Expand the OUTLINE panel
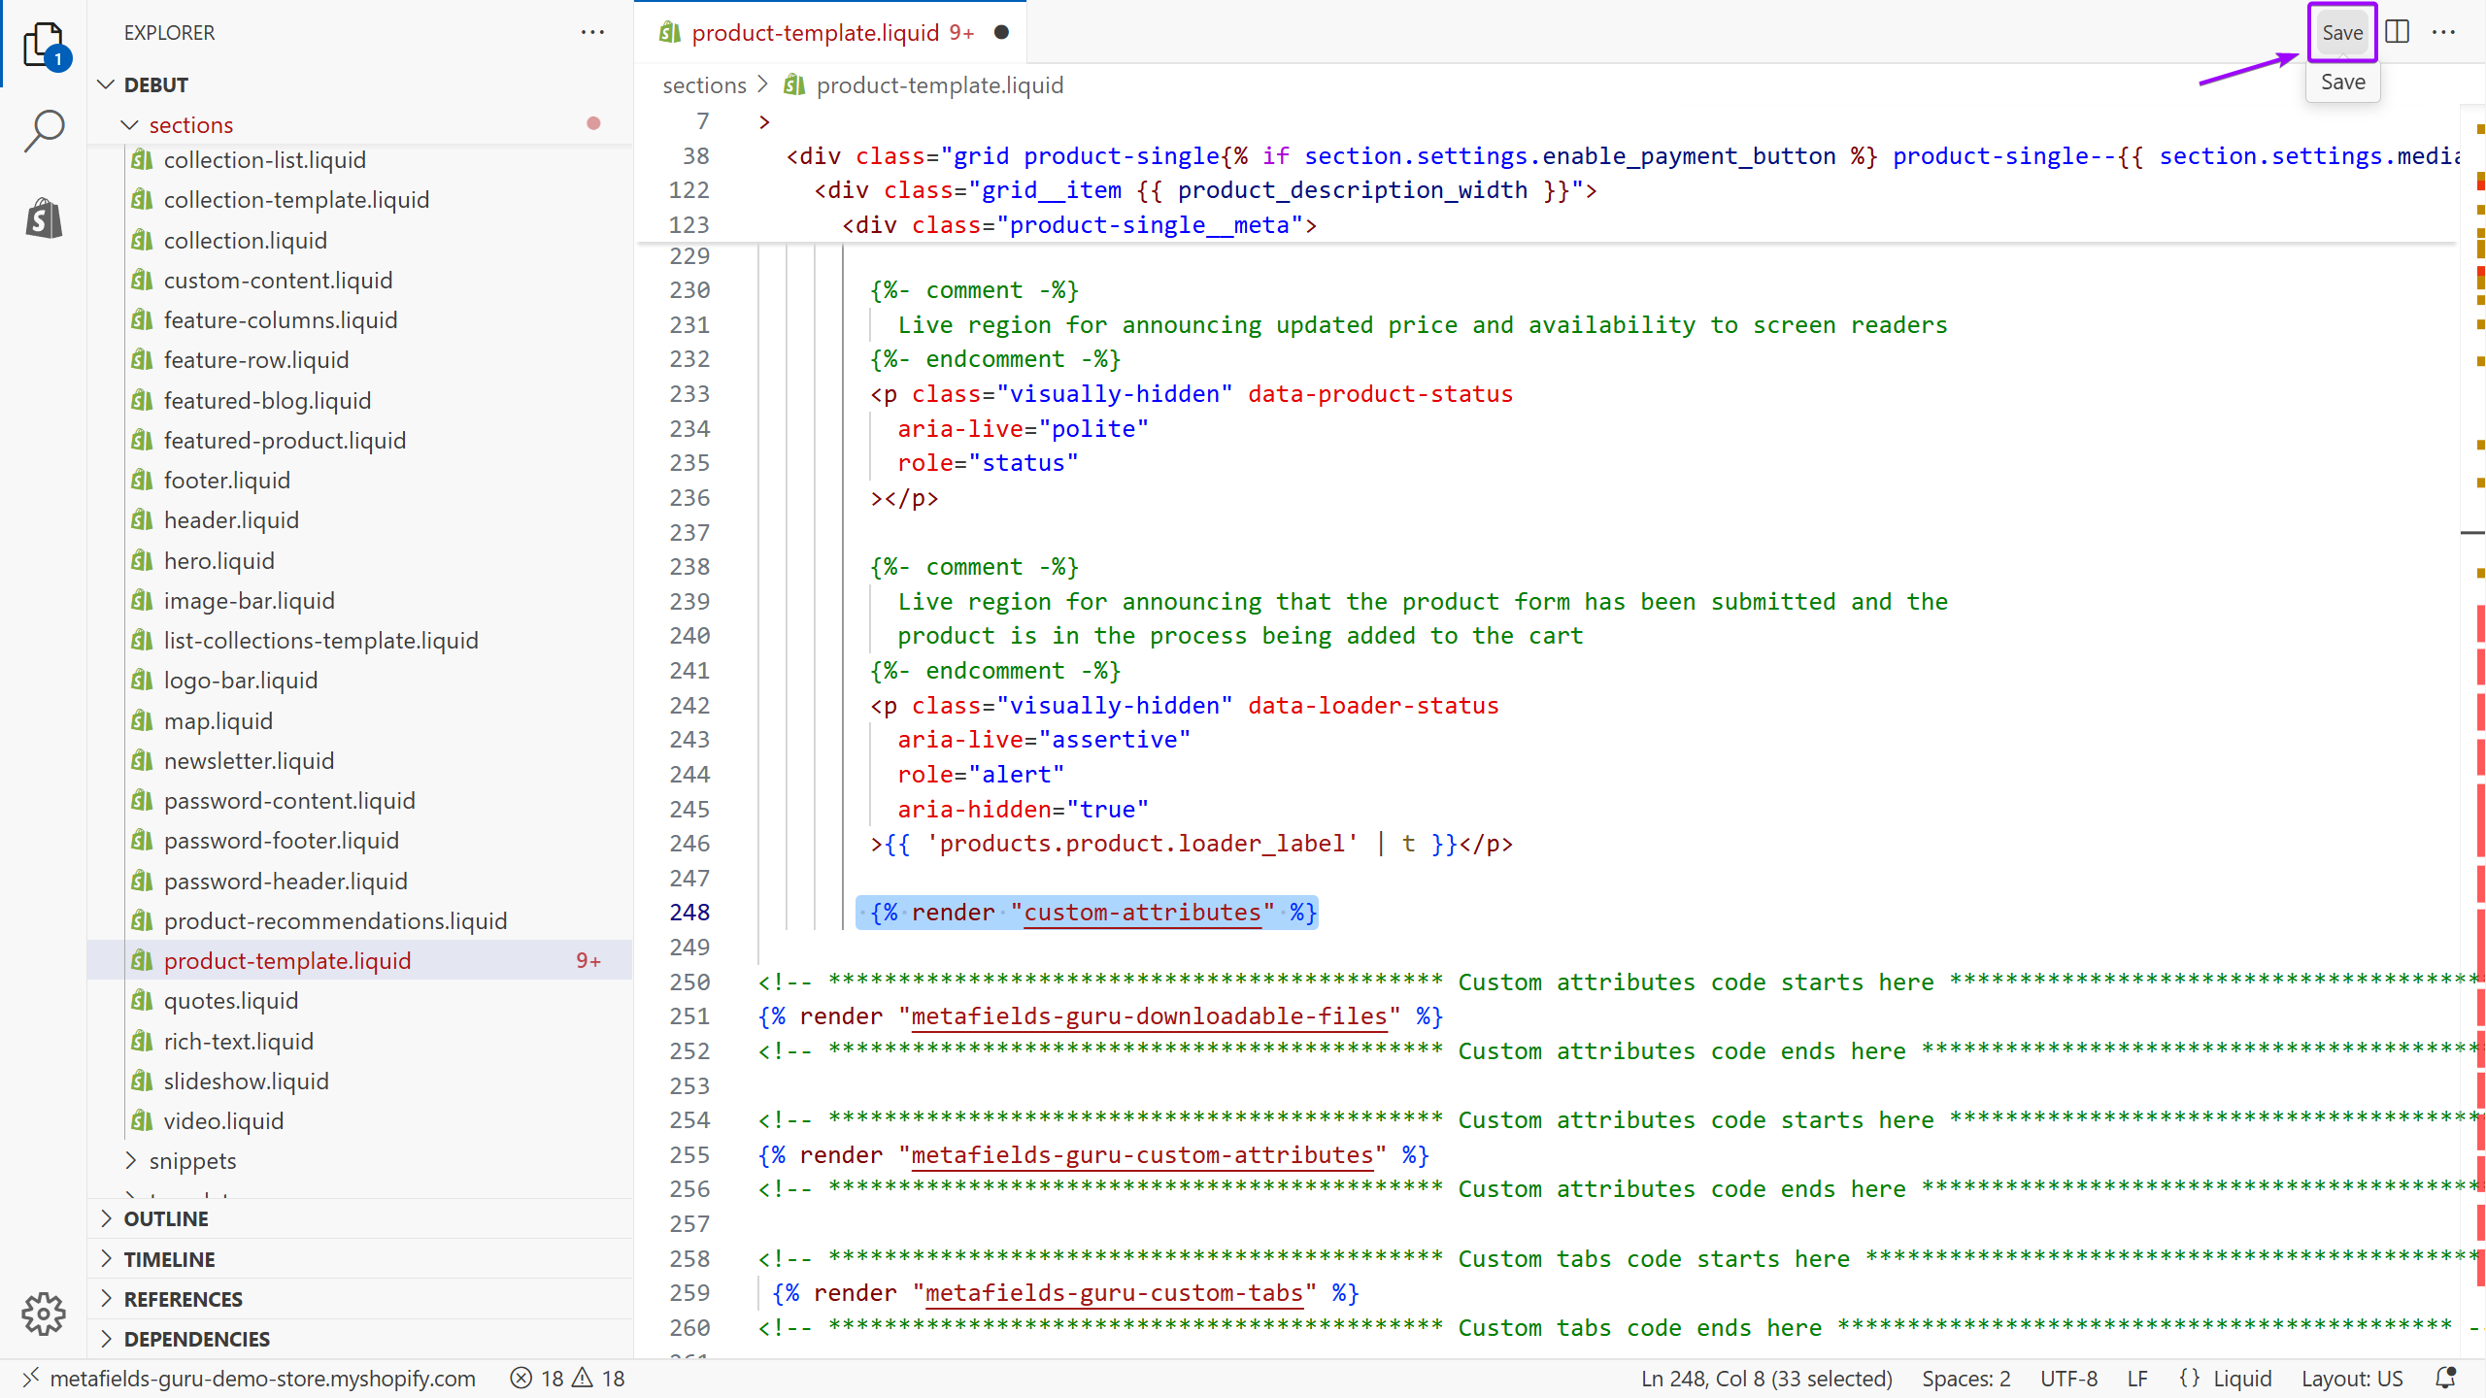 click(x=165, y=1218)
